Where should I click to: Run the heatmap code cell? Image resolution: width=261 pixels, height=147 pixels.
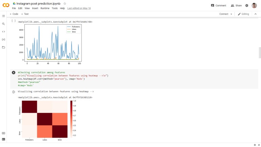(x=14, y=72)
